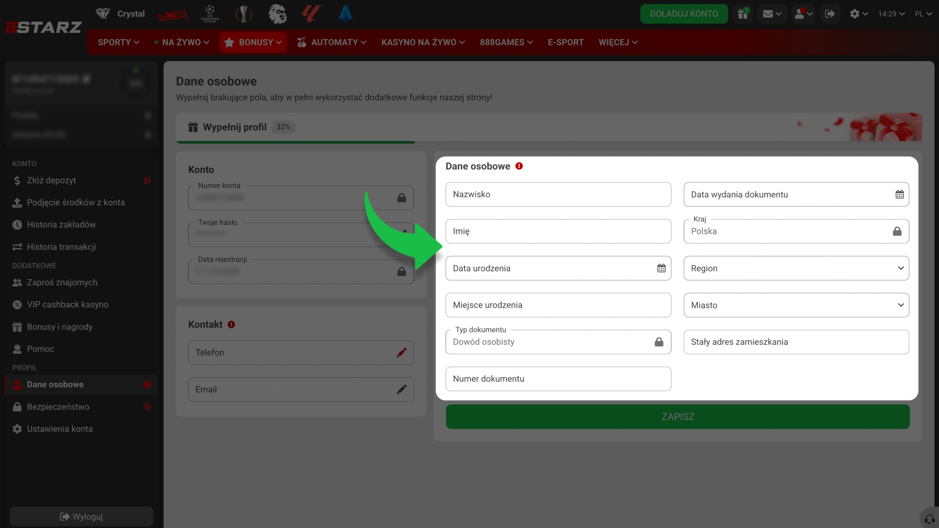Click the warning icon beside Kontakt heading
The height and width of the screenshot is (528, 939).
pos(231,325)
